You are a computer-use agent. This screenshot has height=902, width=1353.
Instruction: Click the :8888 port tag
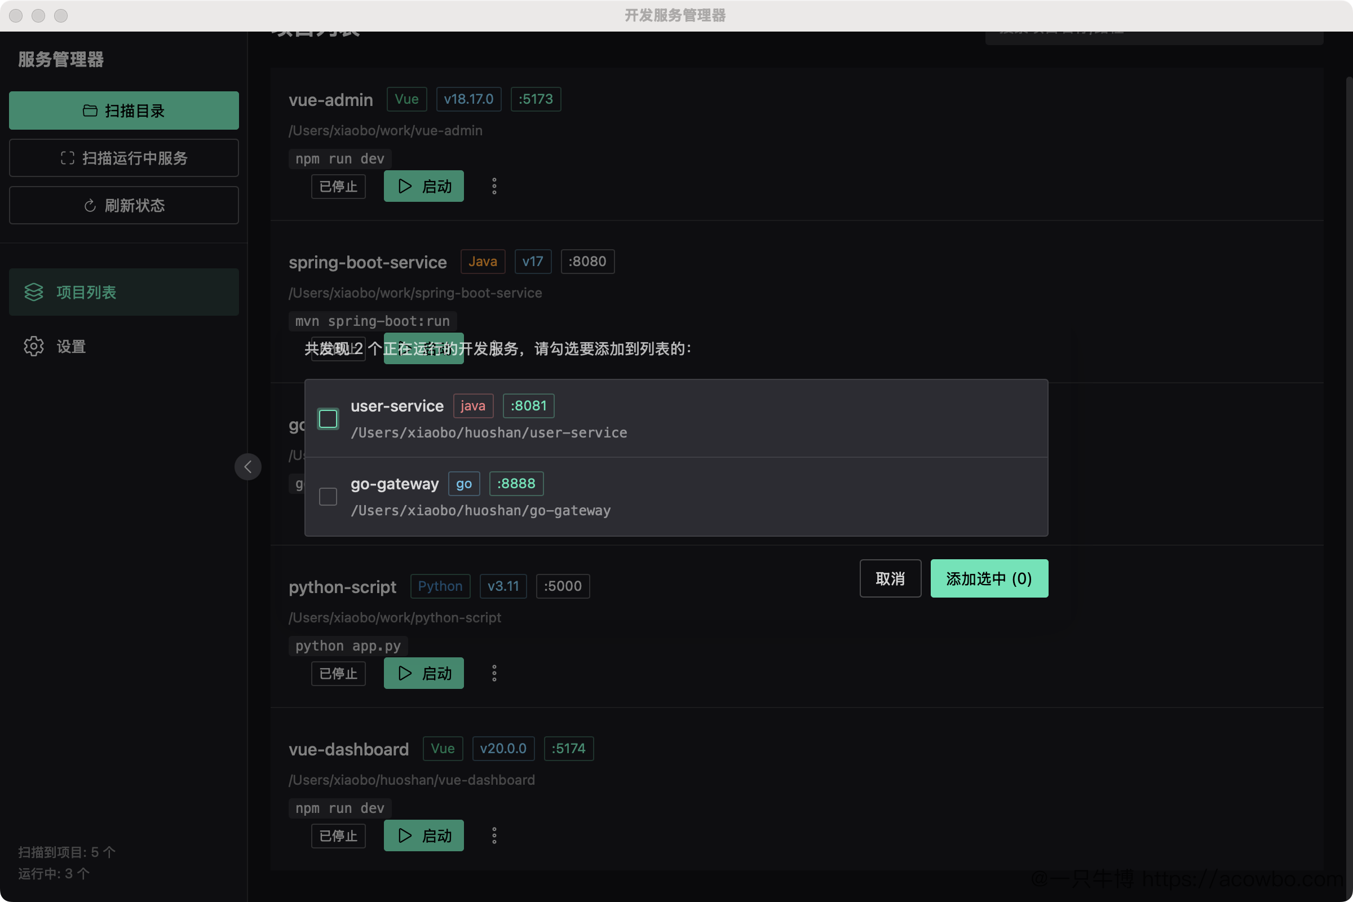(516, 483)
